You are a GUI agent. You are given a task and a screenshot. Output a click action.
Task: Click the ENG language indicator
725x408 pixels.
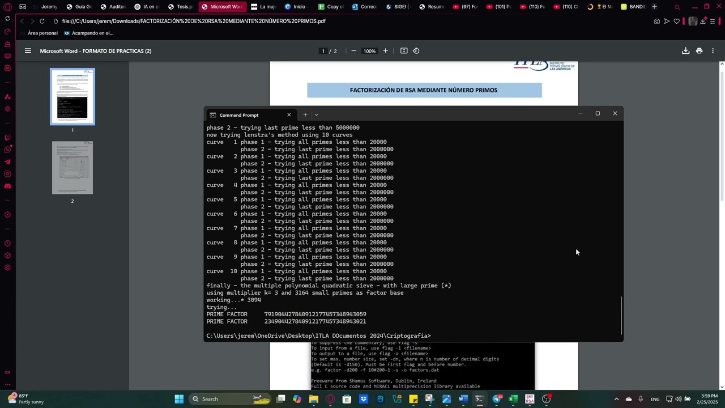(655, 399)
